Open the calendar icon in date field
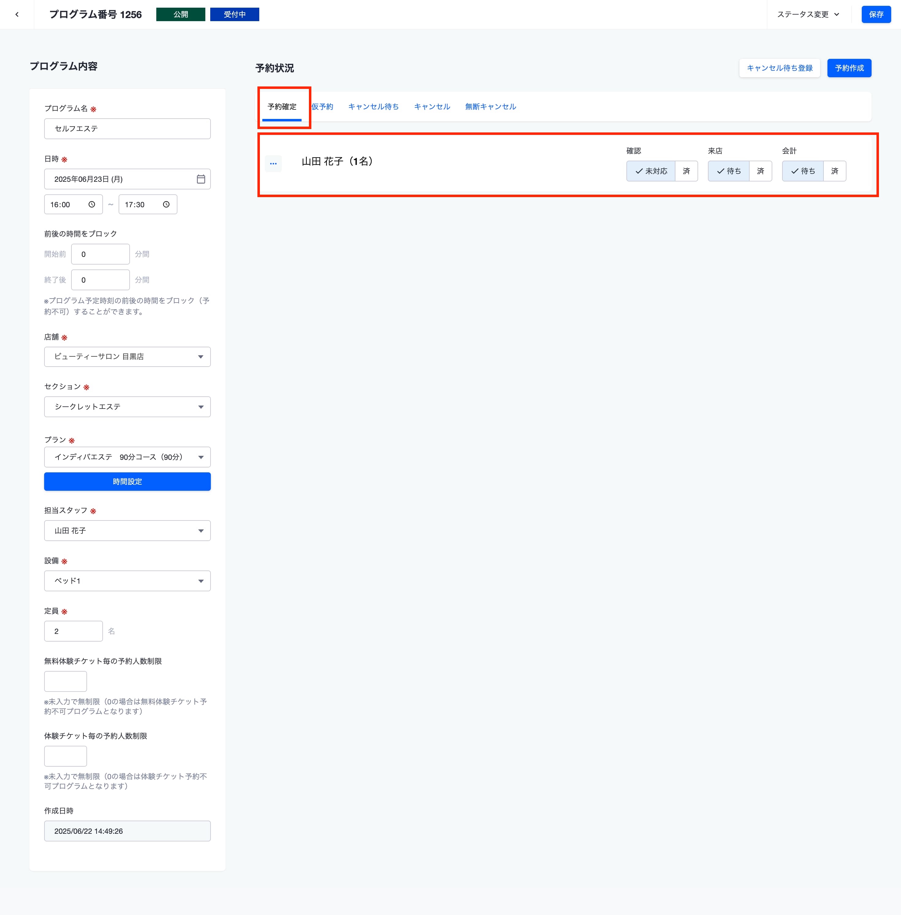901x915 pixels. tap(201, 179)
